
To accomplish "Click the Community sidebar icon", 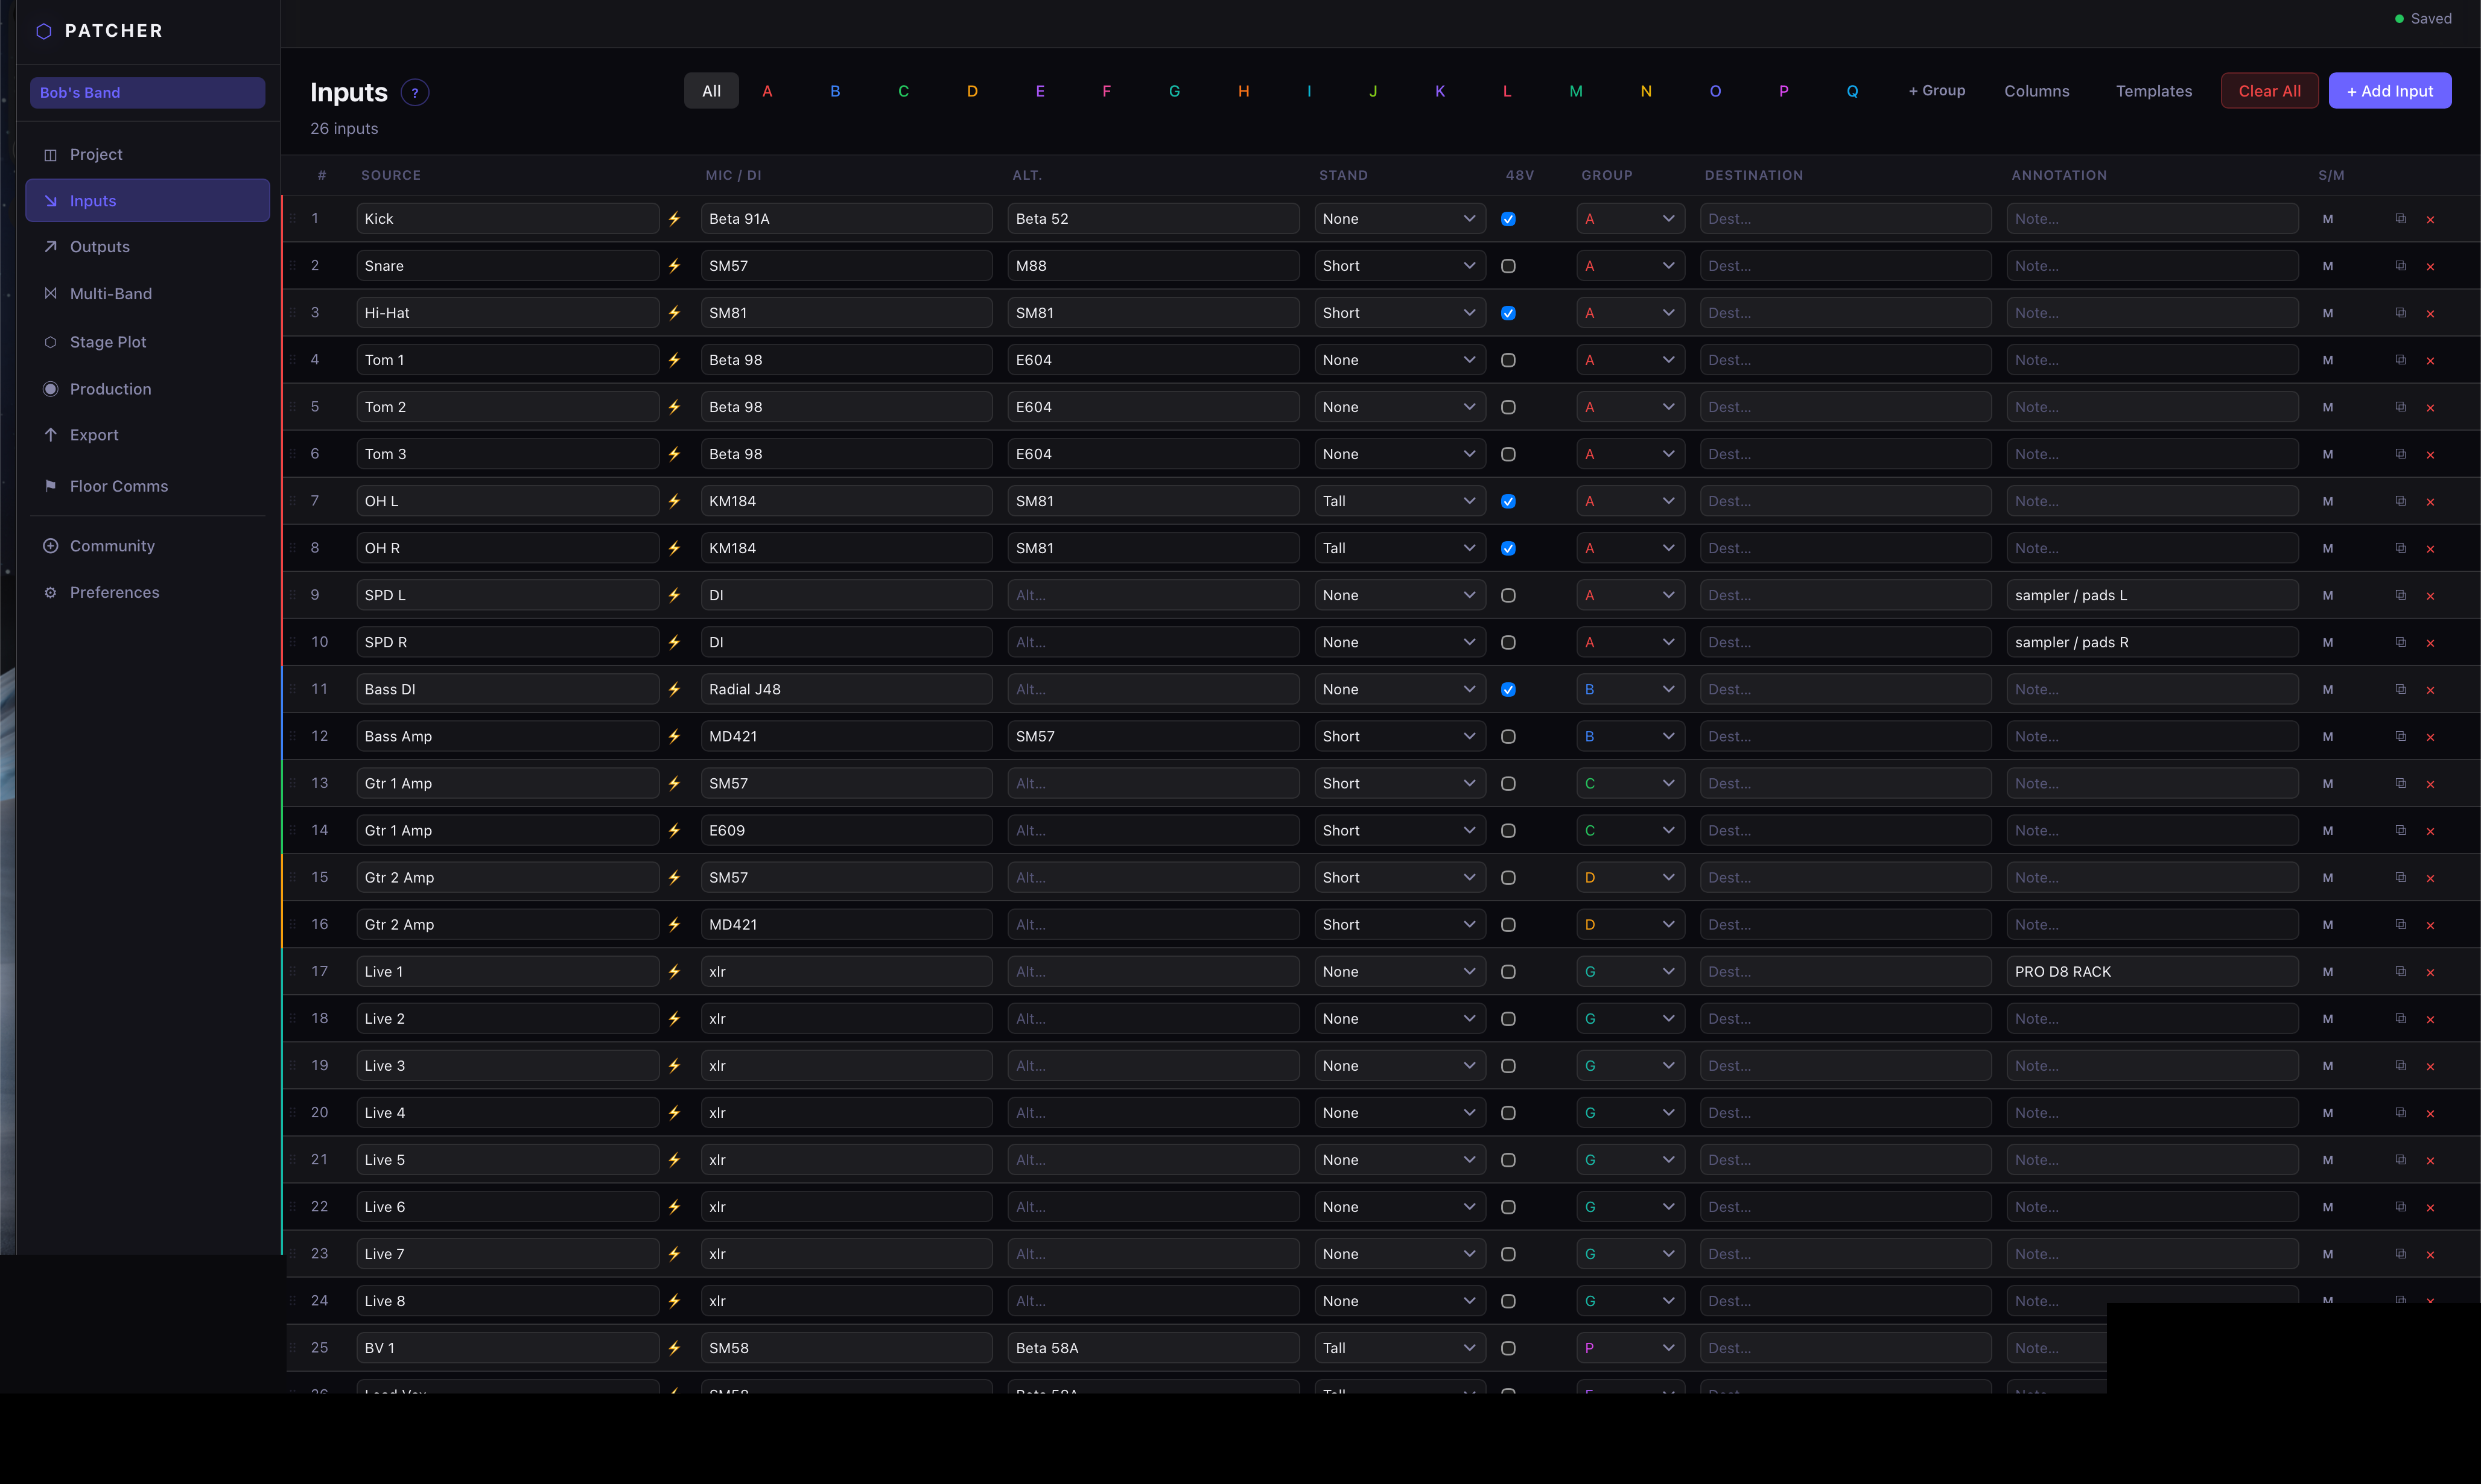I will [x=51, y=546].
